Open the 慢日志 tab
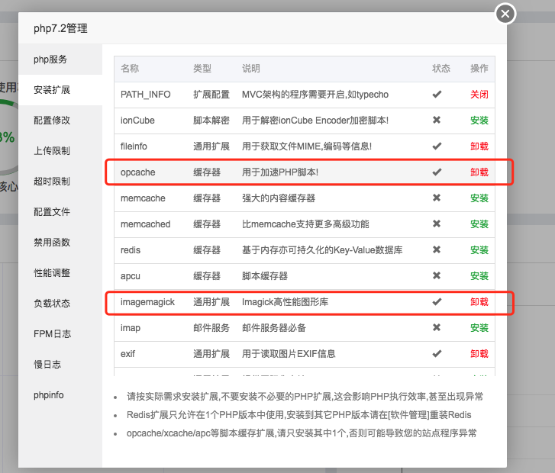This screenshot has height=473, width=555. point(60,365)
